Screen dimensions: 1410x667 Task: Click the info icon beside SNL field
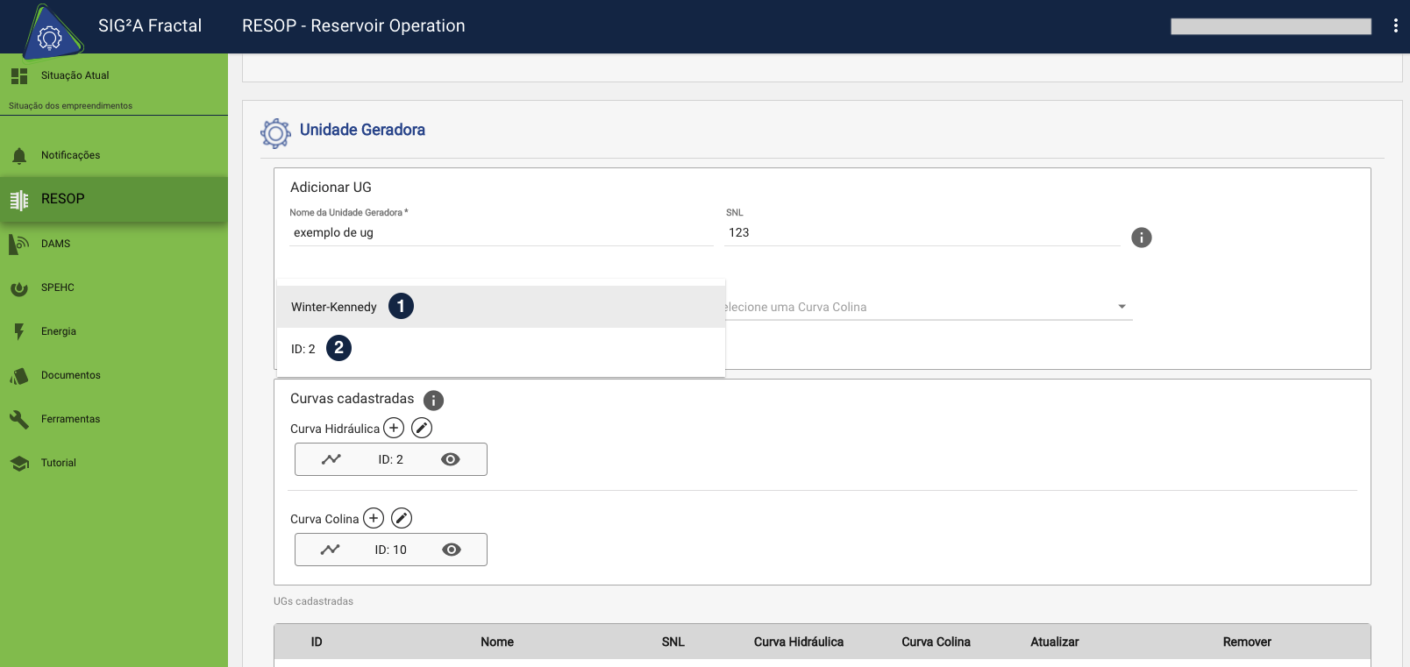tap(1141, 238)
